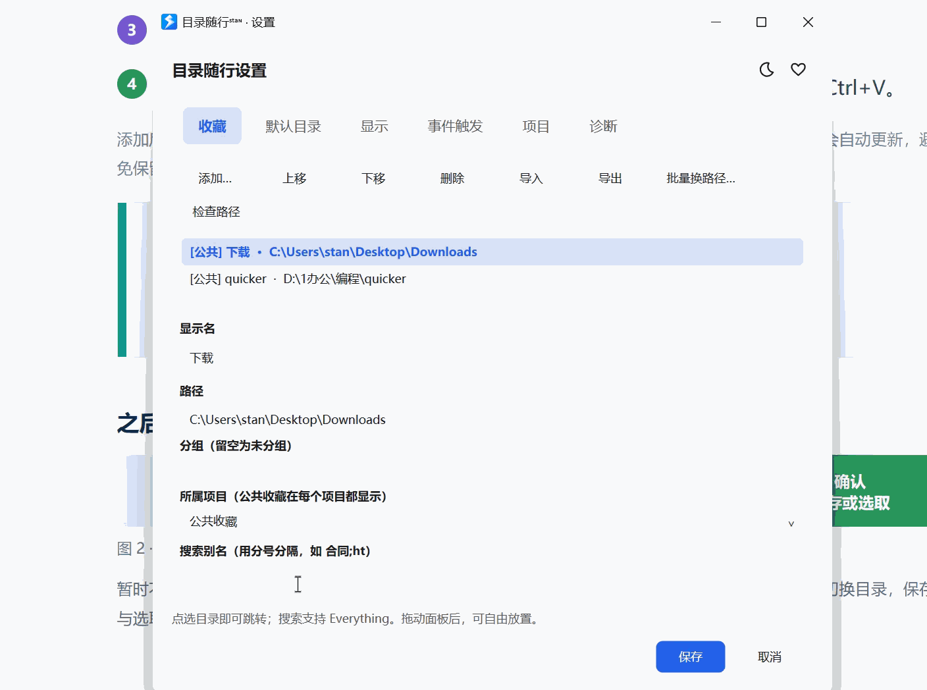Image resolution: width=927 pixels, height=690 pixels.
Task: Select the 下载 Downloads favorite row
Action: click(x=492, y=252)
